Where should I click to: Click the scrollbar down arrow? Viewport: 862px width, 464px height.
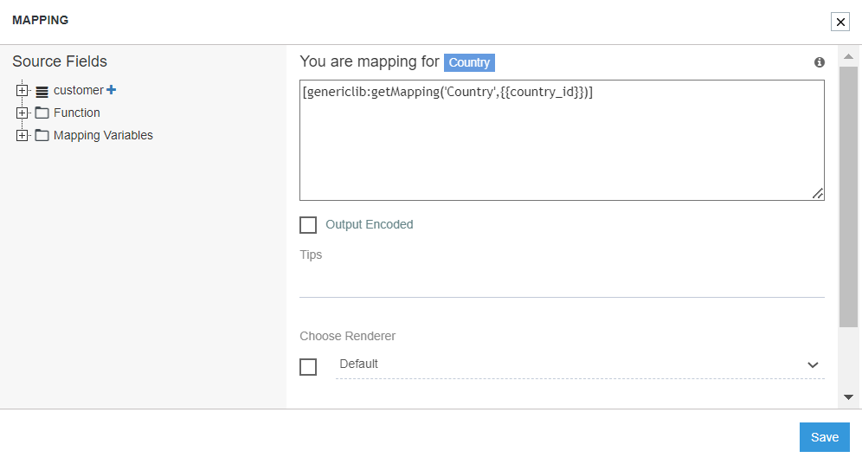pos(848,396)
